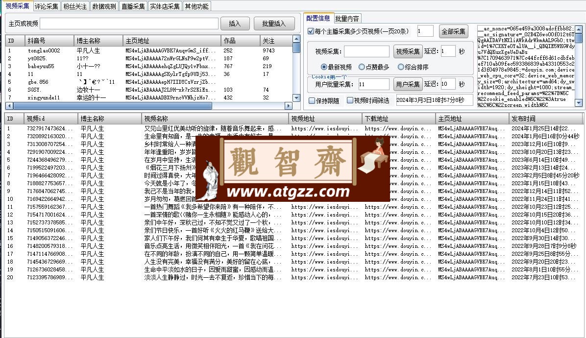Select blogger row yt0825.
Viewport: 586px width, 338px height.
[149, 58]
